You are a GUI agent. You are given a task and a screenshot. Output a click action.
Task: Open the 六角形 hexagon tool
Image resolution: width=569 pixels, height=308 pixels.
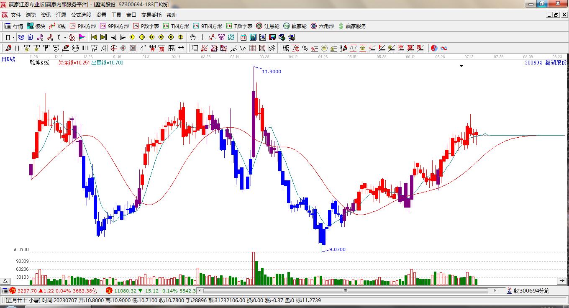pos(322,26)
